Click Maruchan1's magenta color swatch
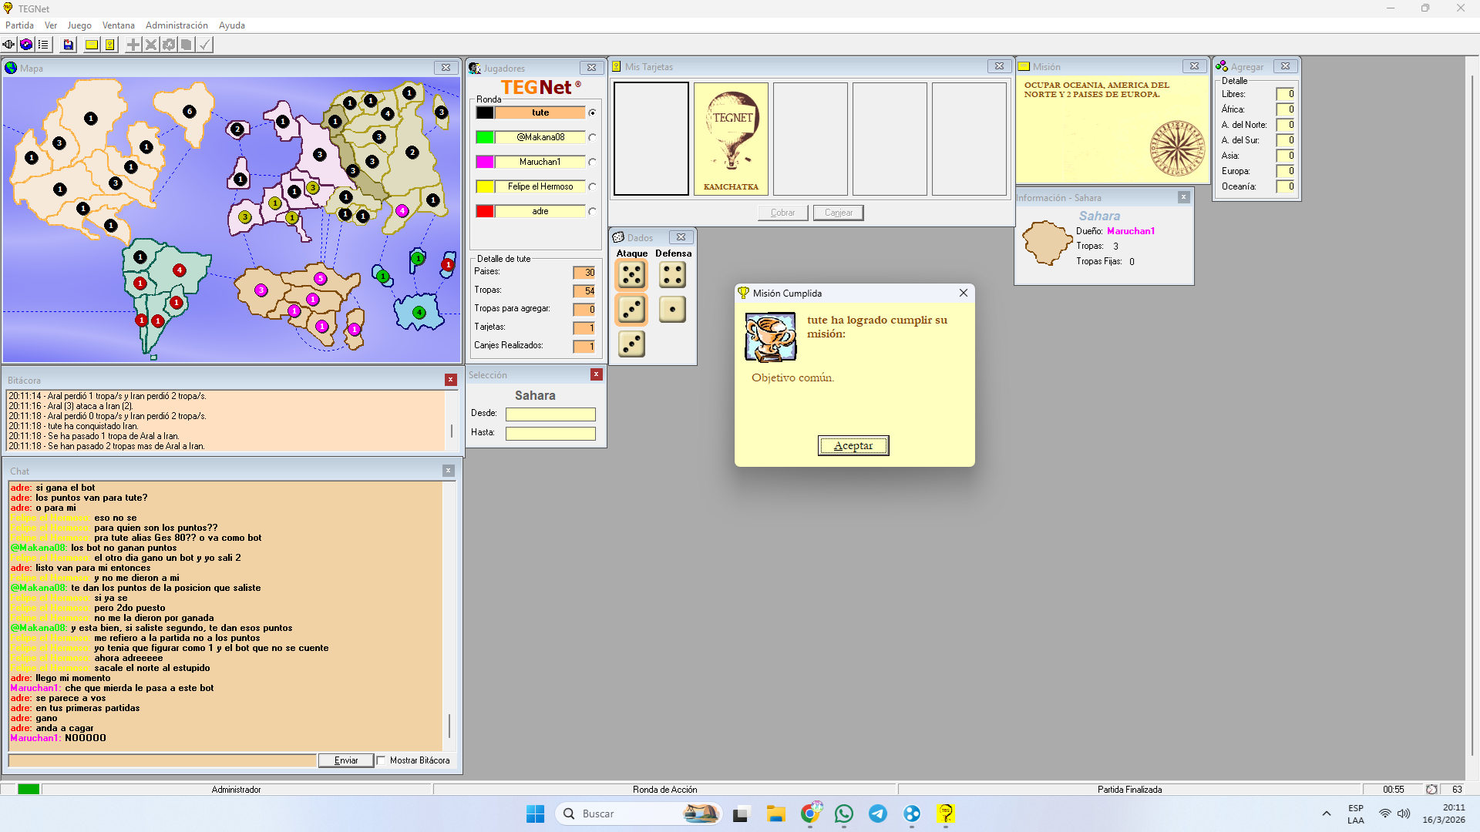The image size is (1480, 832). click(x=485, y=162)
